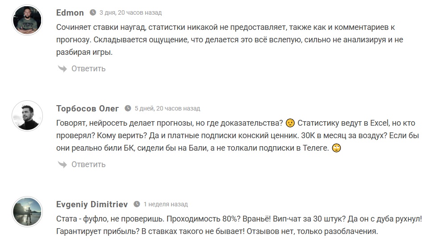Open the "5 дней, 20 часов назад" timestamp
This screenshot has width=434, height=242.
167,108
